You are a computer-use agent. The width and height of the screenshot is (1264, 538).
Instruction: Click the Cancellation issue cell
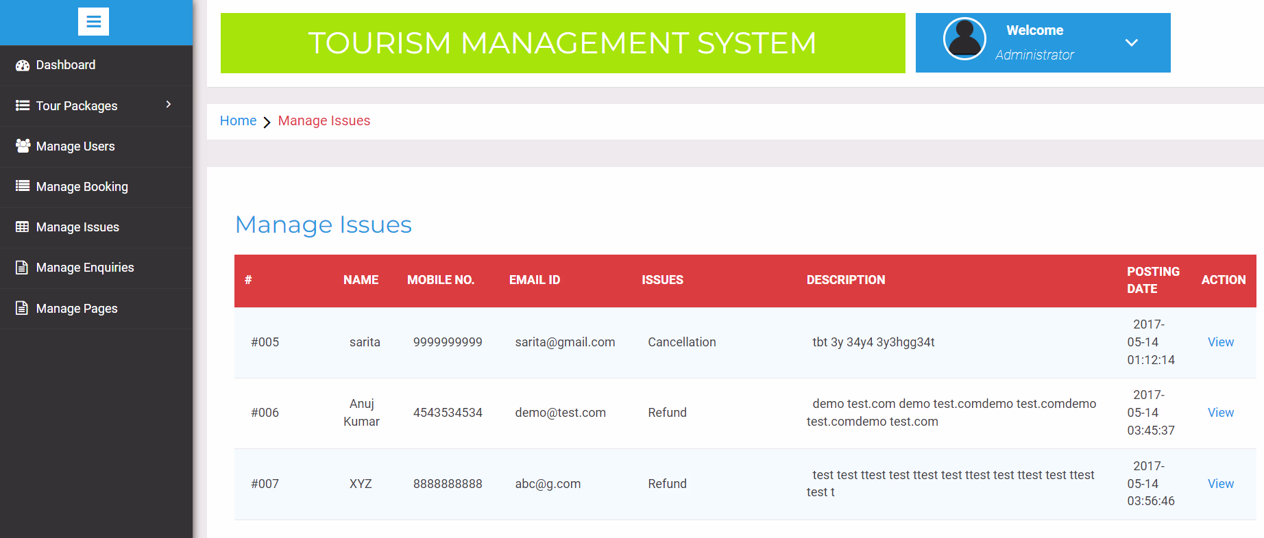tap(682, 342)
